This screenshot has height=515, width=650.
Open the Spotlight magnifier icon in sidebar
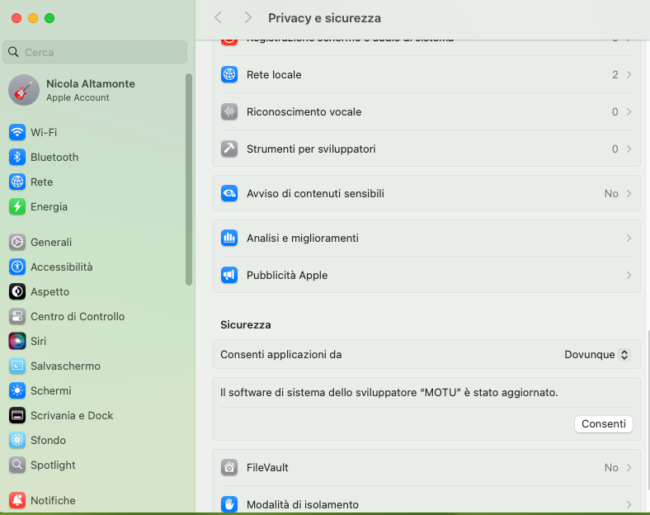pos(17,465)
